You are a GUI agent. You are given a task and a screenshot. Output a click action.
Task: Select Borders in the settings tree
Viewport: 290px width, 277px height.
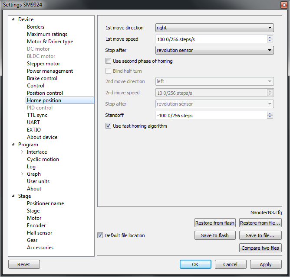(36, 27)
